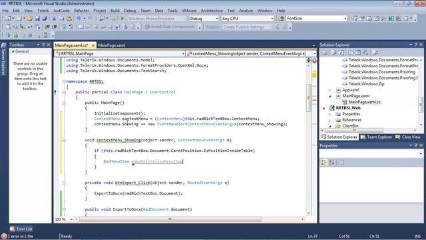
Task: Switch to the MainPage.xaml tab
Action: click(x=112, y=45)
